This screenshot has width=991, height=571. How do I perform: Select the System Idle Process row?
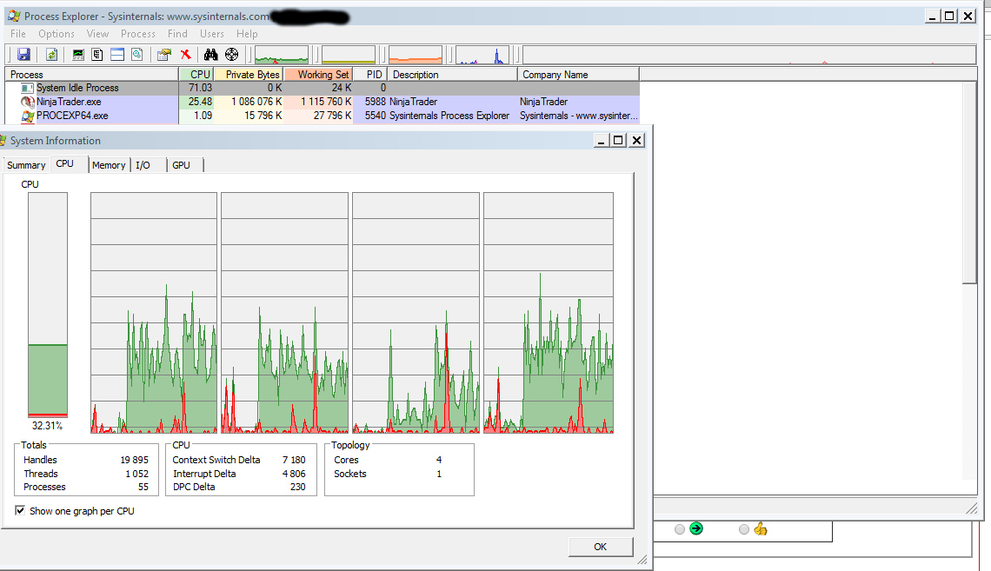tap(323, 88)
